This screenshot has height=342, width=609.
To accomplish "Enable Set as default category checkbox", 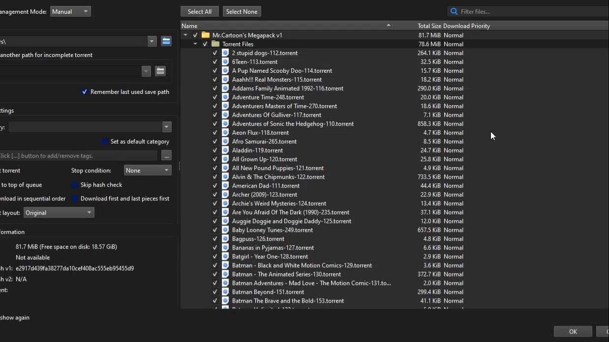I will click(x=105, y=142).
